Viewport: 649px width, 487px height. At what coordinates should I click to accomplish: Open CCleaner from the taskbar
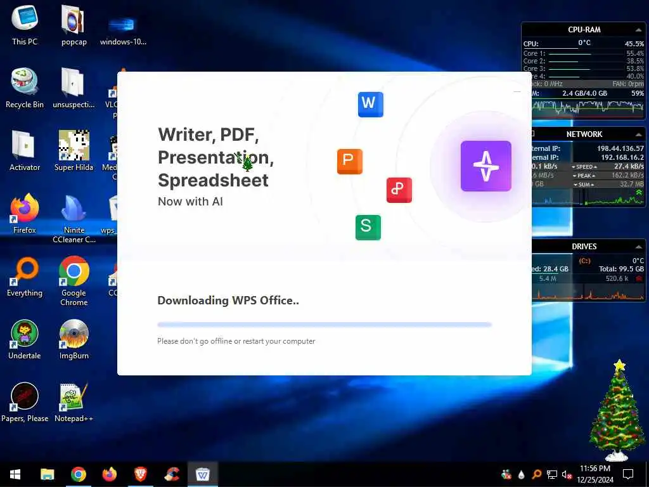(x=172, y=474)
